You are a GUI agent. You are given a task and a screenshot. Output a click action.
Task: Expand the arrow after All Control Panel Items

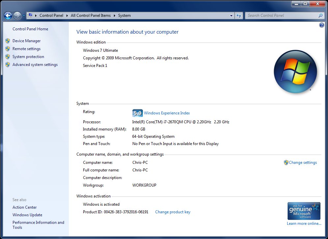[114, 15]
